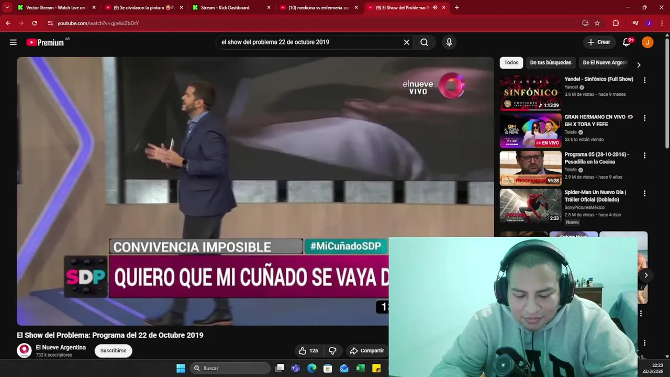
Task: Open Yandel Sinfónico (Full Show) title
Action: click(x=599, y=79)
